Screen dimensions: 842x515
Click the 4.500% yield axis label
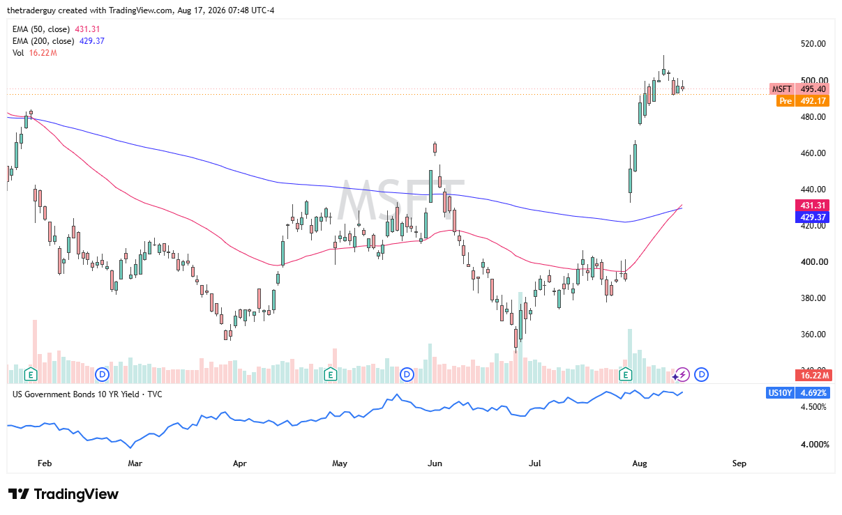tap(813, 407)
